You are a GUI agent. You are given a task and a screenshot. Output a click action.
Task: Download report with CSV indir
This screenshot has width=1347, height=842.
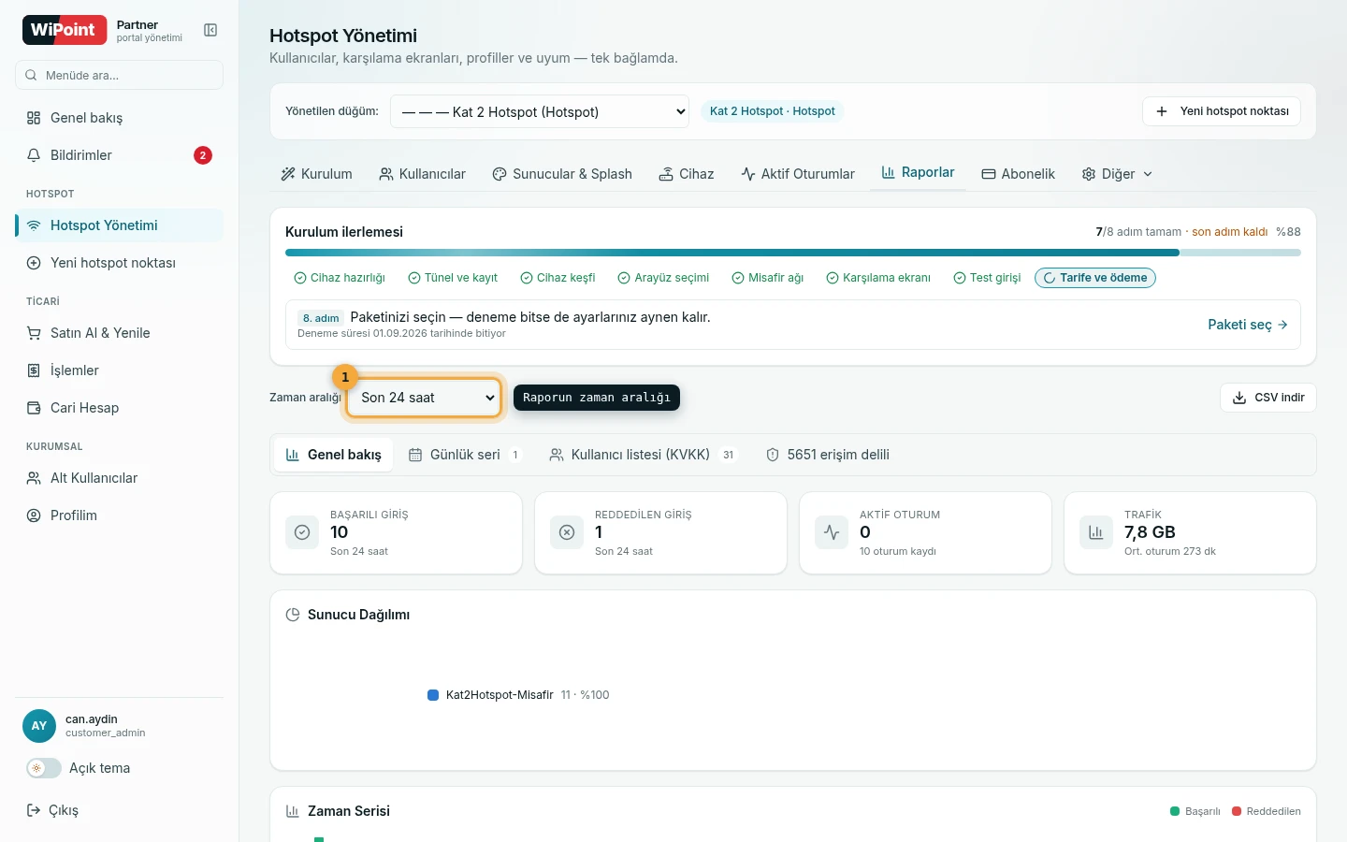[1268, 398]
